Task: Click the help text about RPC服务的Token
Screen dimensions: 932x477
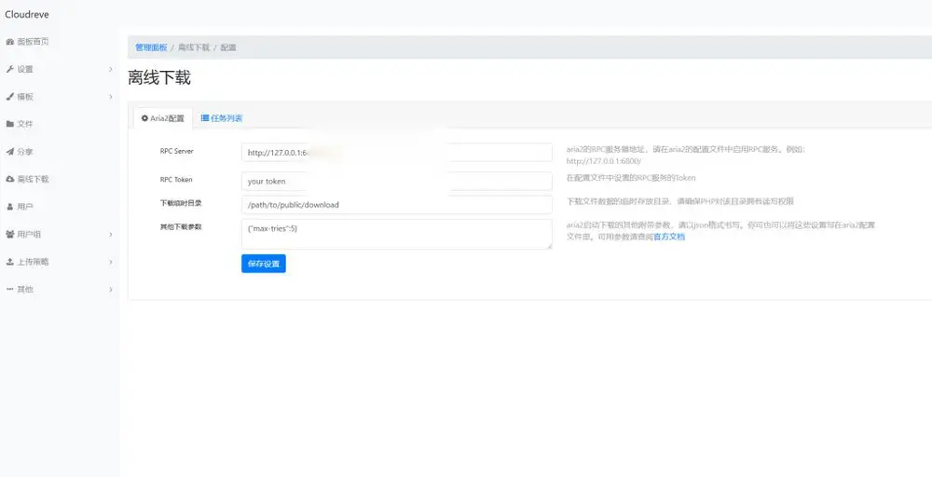Action: 631,178
